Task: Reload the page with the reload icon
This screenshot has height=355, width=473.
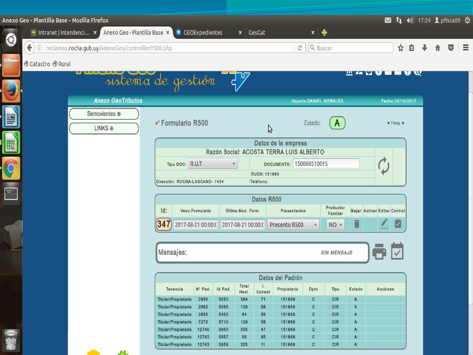Action: [300, 48]
